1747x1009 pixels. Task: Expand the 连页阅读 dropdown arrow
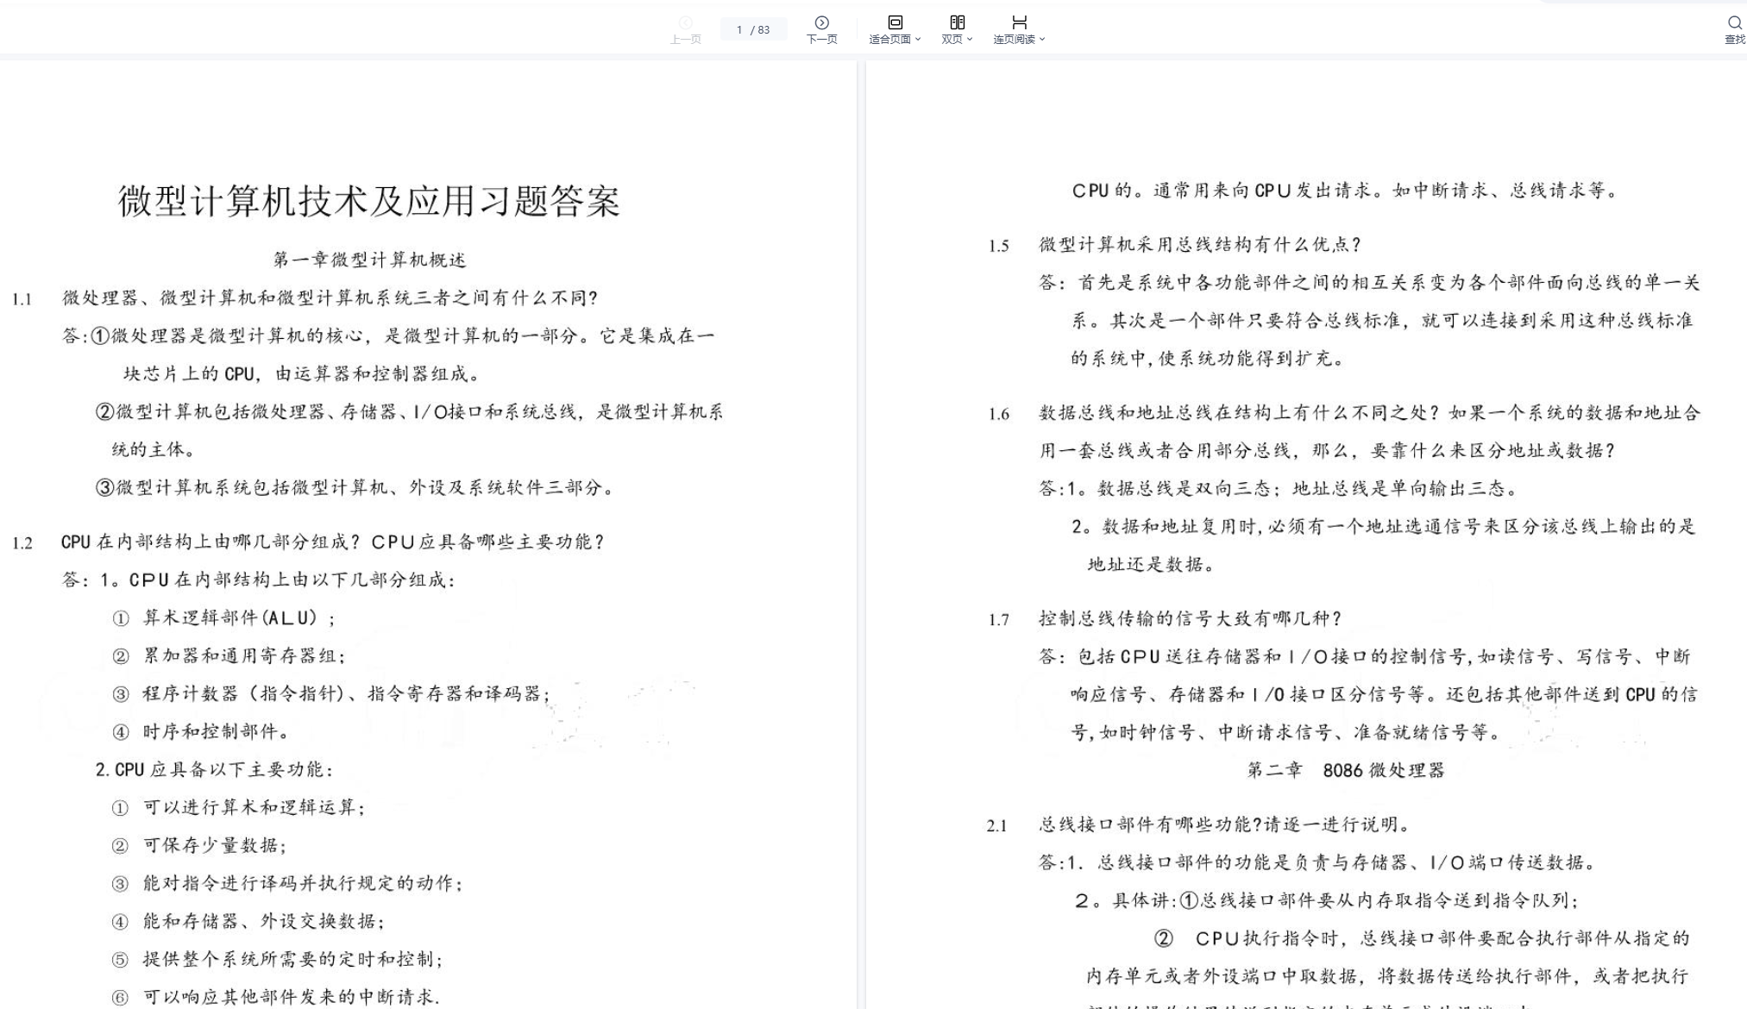point(1042,40)
